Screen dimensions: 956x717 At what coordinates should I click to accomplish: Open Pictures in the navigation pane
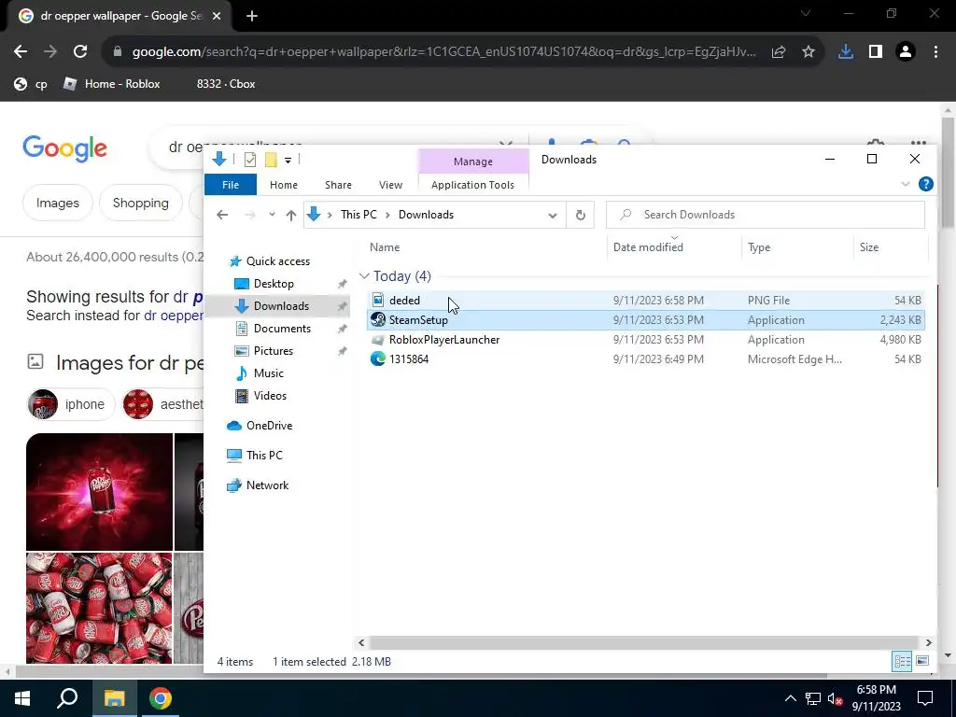274,351
